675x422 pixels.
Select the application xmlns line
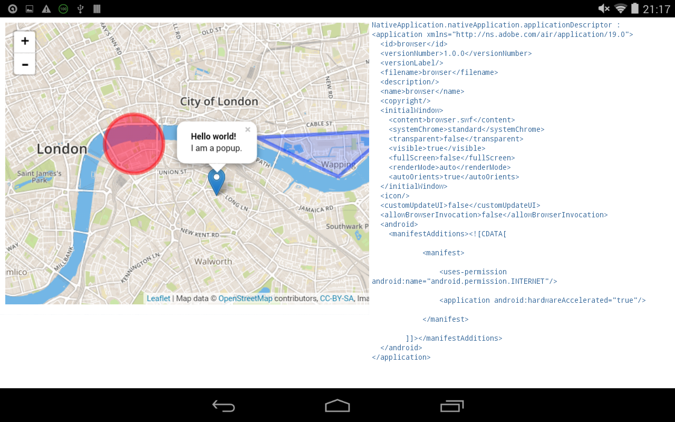(503, 34)
